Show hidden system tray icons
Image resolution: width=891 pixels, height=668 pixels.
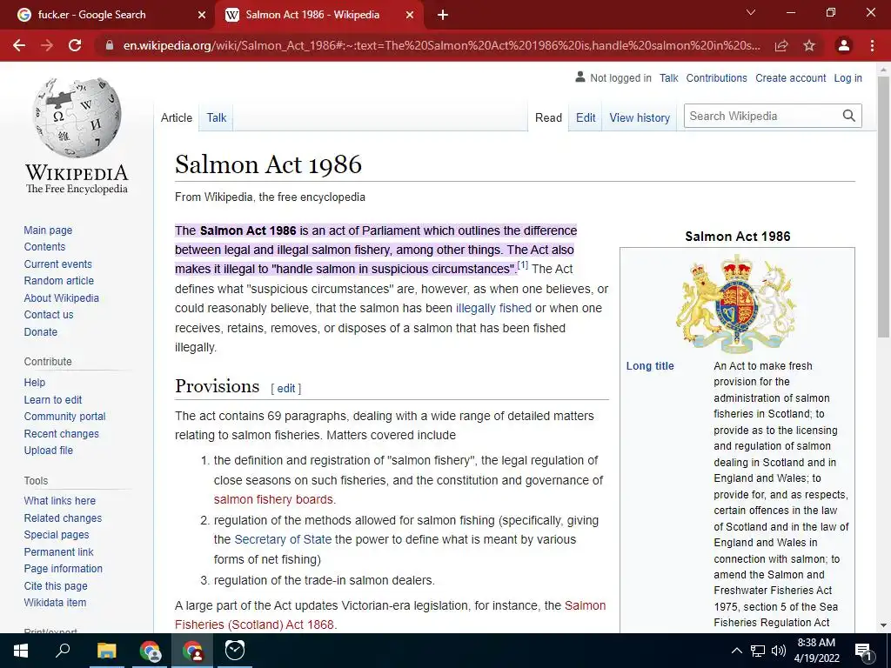(736, 651)
